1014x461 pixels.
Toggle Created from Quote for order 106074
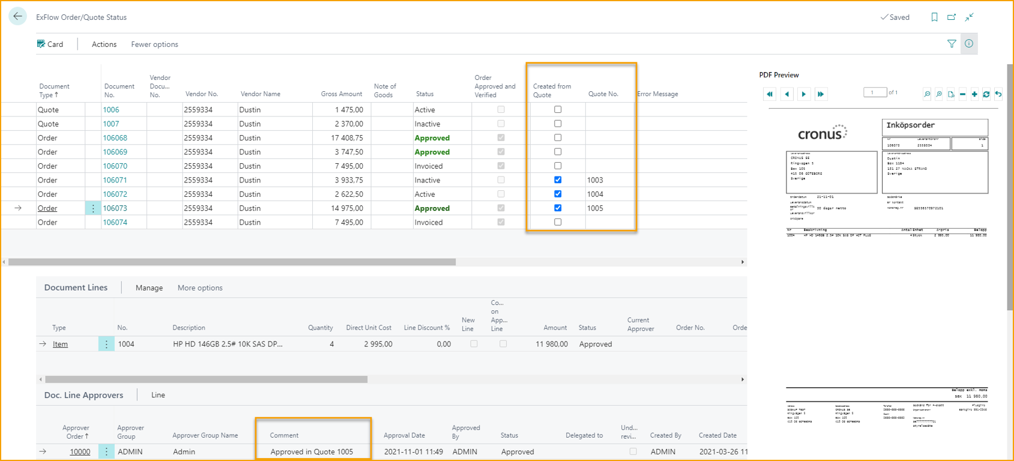(x=558, y=222)
